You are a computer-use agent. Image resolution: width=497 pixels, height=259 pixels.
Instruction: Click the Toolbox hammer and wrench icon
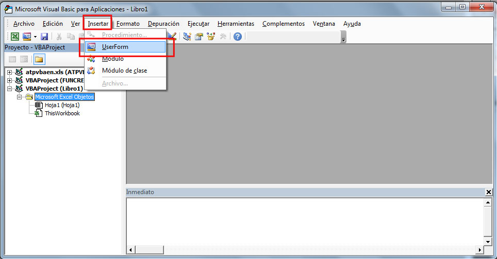(223, 37)
